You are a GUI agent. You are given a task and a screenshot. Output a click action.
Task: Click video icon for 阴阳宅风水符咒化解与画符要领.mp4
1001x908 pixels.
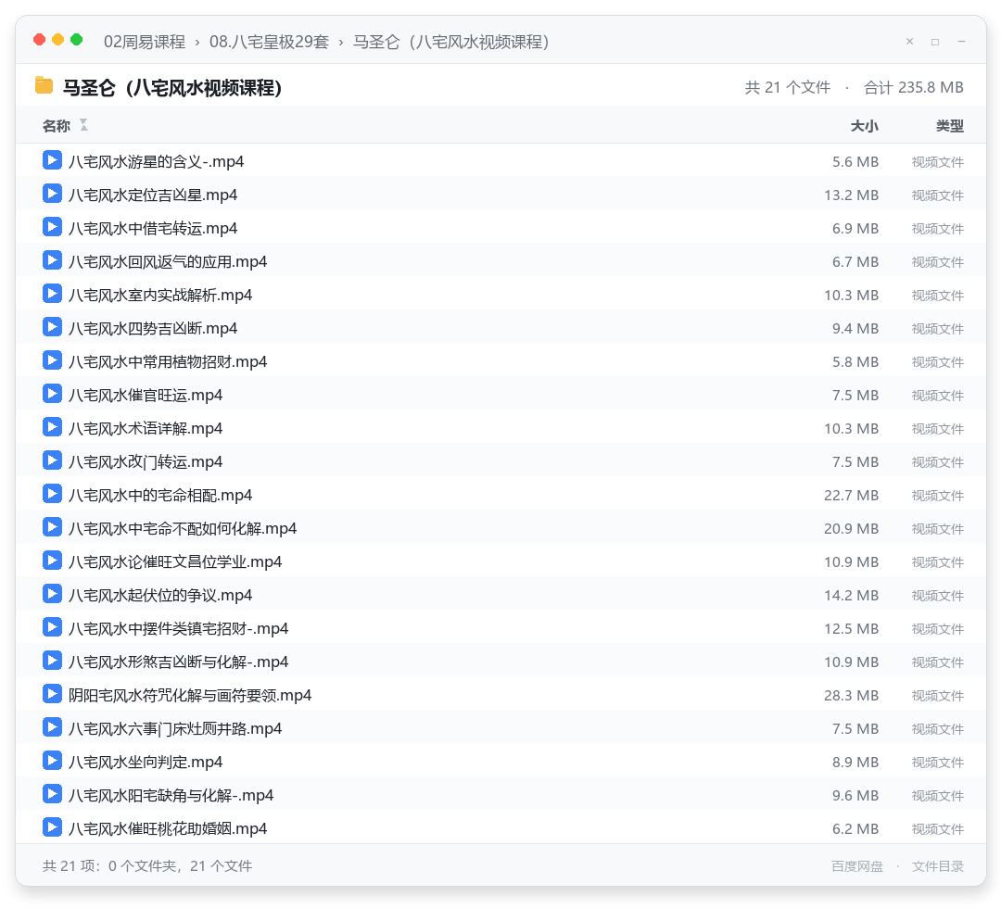tap(52, 694)
